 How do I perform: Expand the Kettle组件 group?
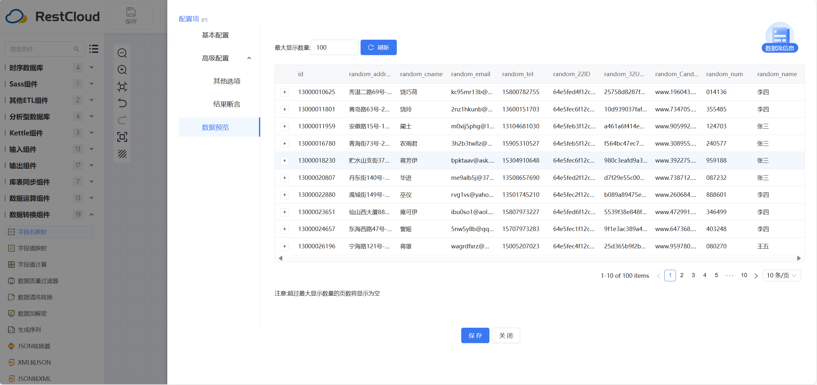pos(91,132)
